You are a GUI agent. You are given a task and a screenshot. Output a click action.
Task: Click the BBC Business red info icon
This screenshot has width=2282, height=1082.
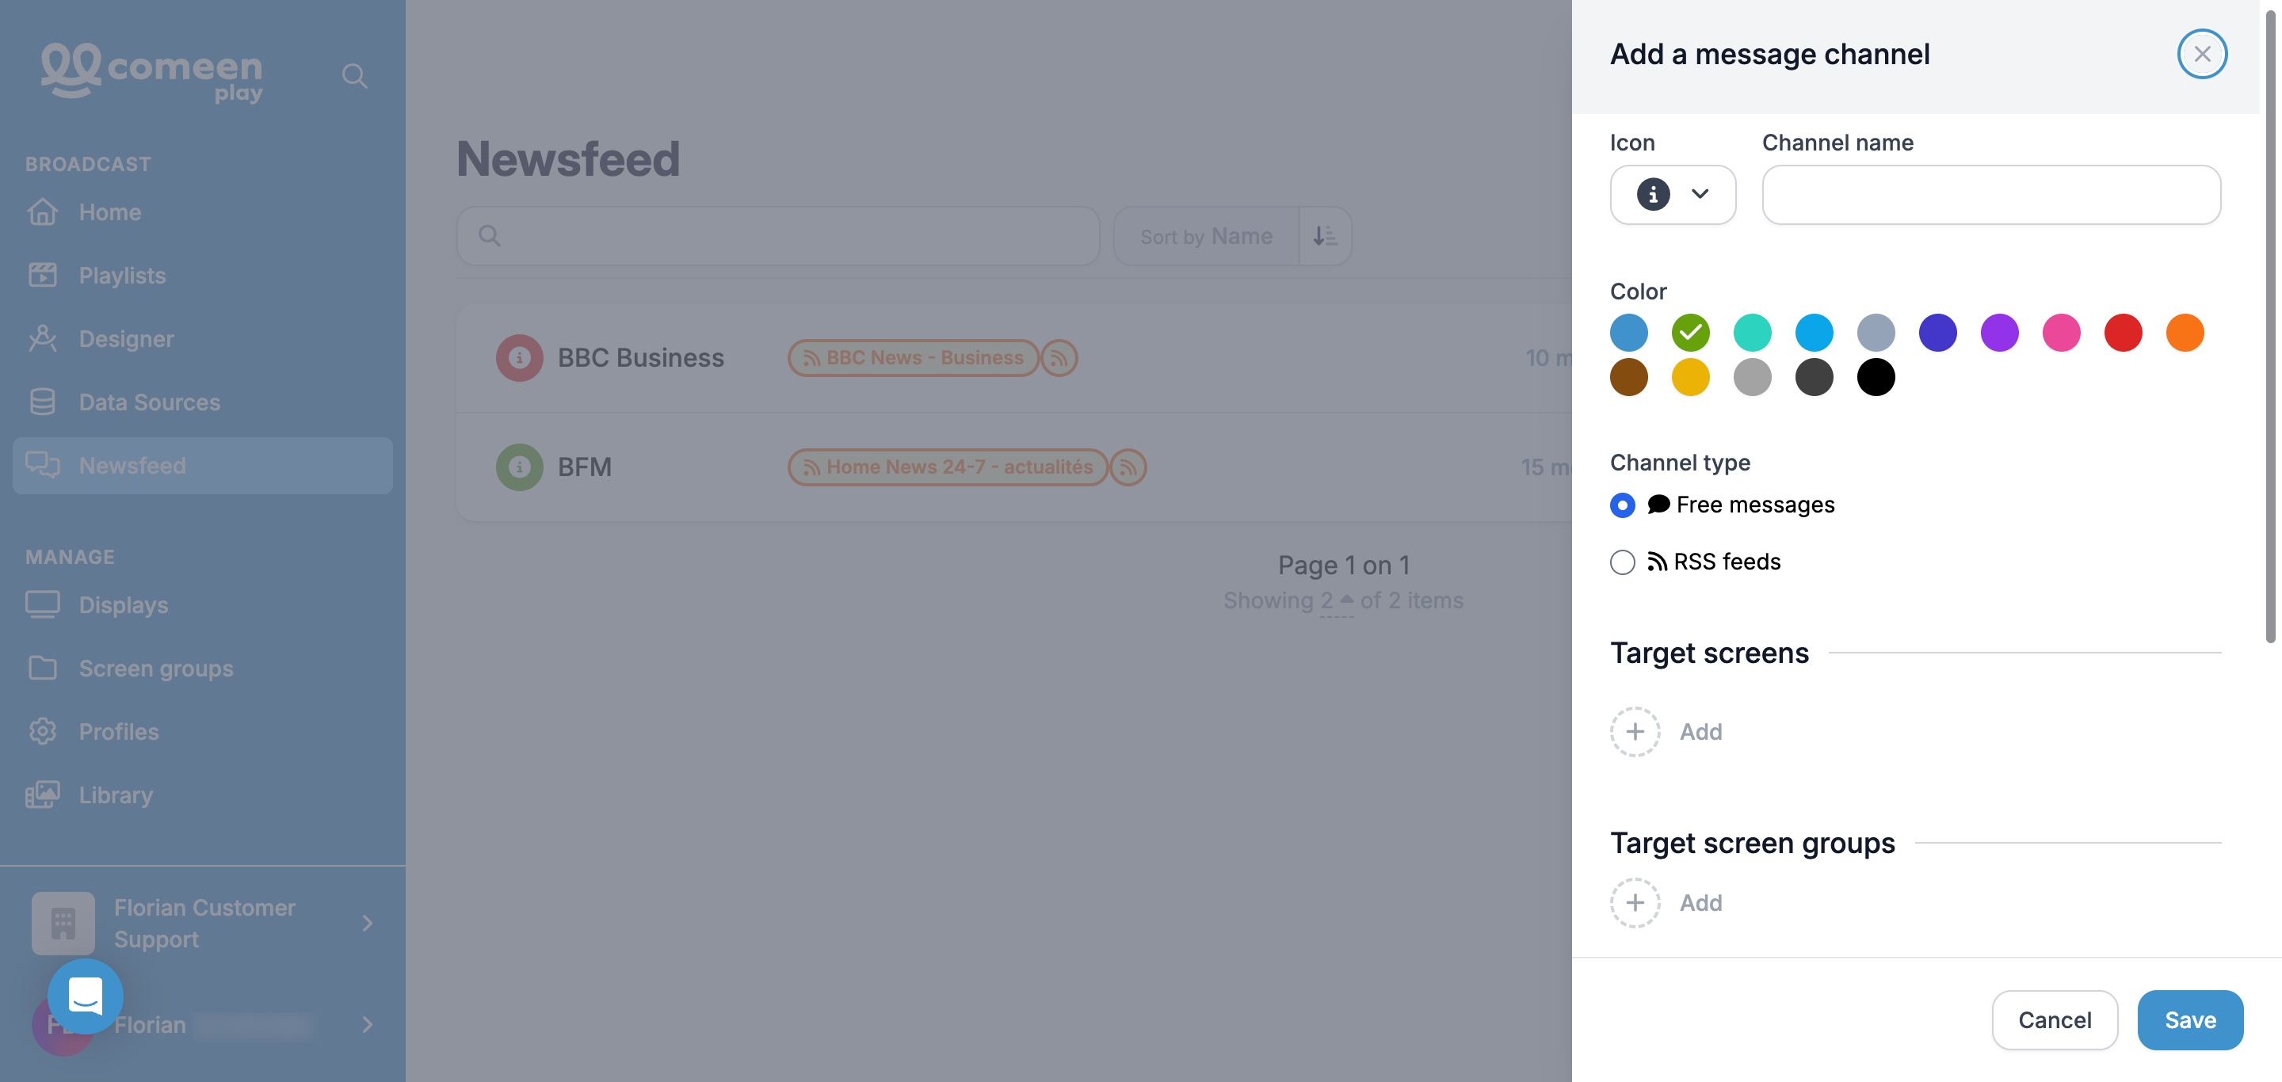[x=519, y=358]
